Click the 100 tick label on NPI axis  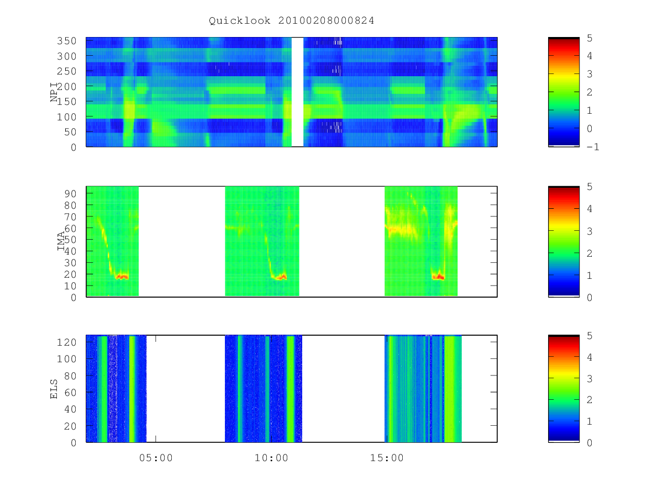[68, 117]
